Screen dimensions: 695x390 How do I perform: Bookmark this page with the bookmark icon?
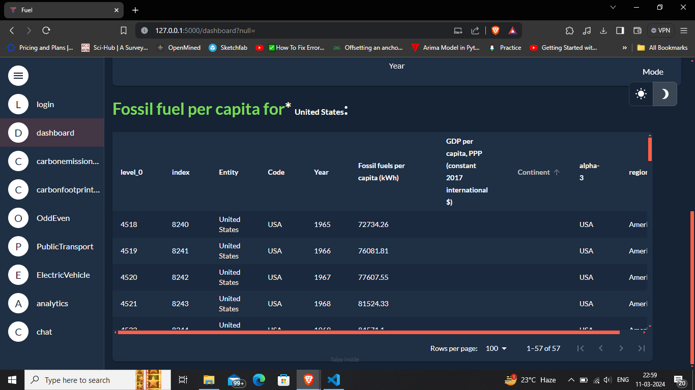[123, 30]
